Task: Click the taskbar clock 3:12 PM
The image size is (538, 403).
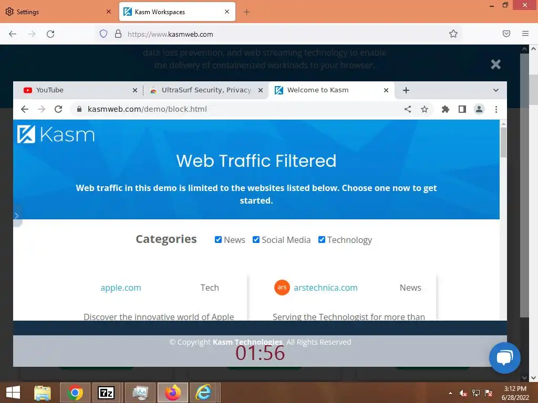Action: (515, 393)
